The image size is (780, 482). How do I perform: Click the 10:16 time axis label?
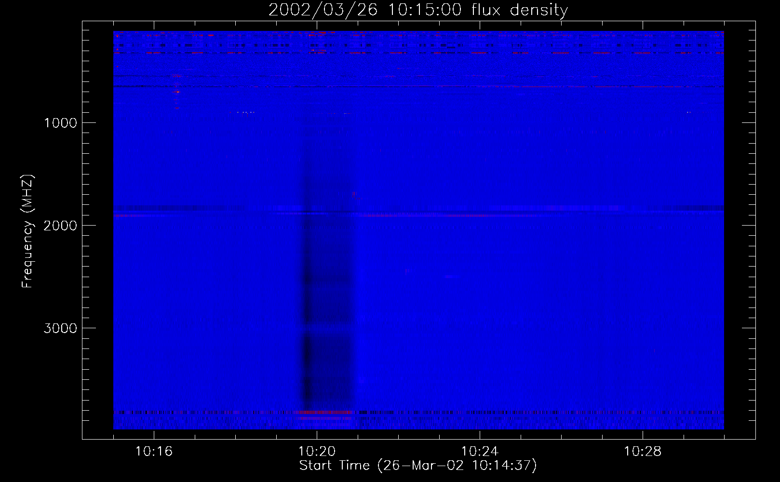click(x=154, y=452)
